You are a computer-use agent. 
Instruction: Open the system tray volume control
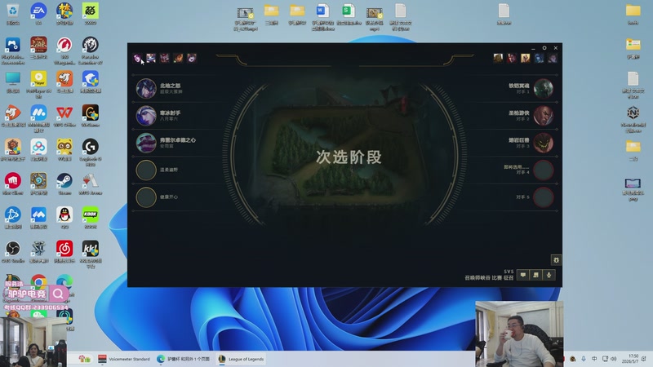click(x=614, y=359)
